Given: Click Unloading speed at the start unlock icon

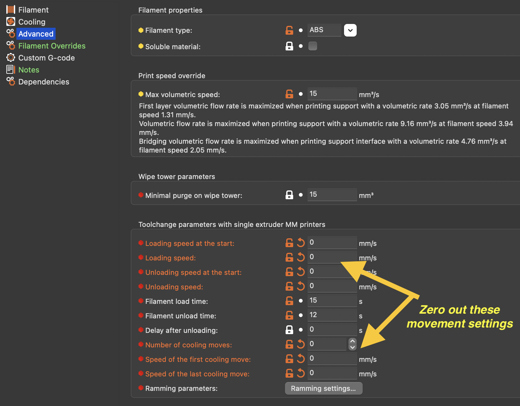Looking at the screenshot, I should pos(289,272).
